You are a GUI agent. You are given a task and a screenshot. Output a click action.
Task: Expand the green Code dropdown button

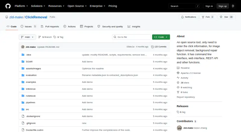pos(161,37)
